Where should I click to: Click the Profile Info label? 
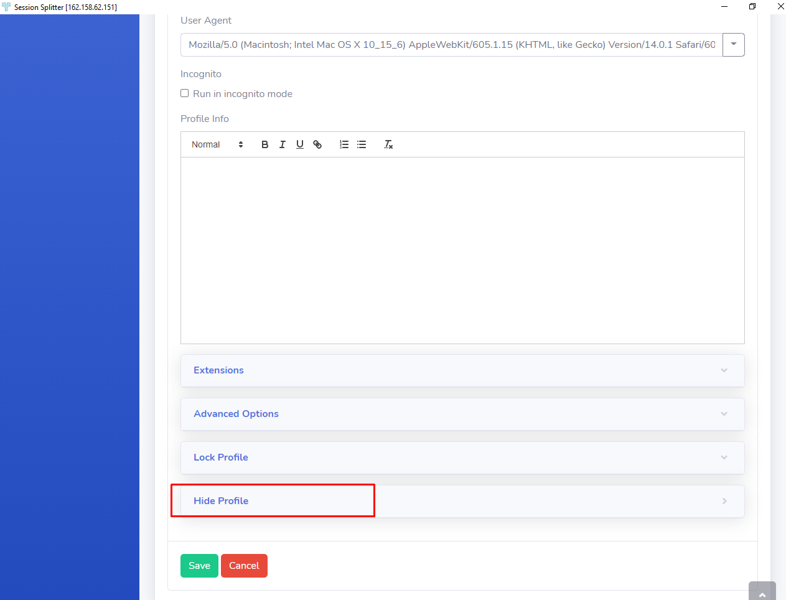point(205,119)
